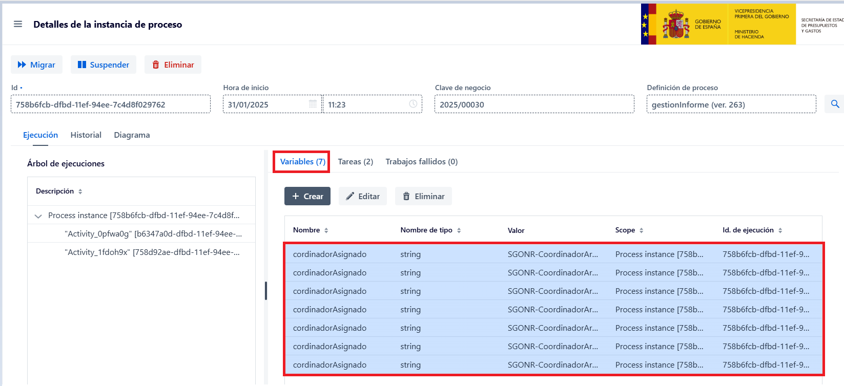Open the clock time picker icon

click(x=413, y=104)
